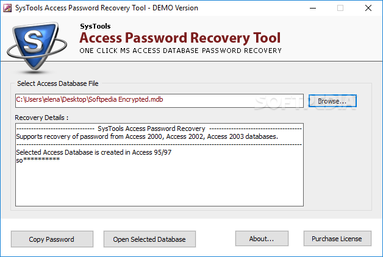
Task: Click 'Select Access Database File' label
Action: pos(58,83)
